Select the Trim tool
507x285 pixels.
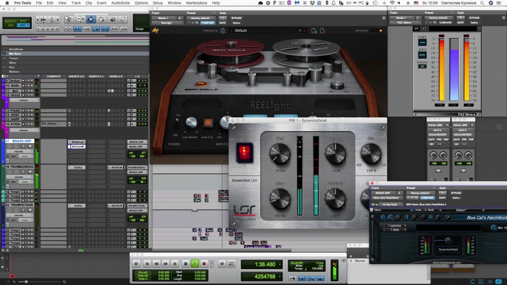coord(80,20)
